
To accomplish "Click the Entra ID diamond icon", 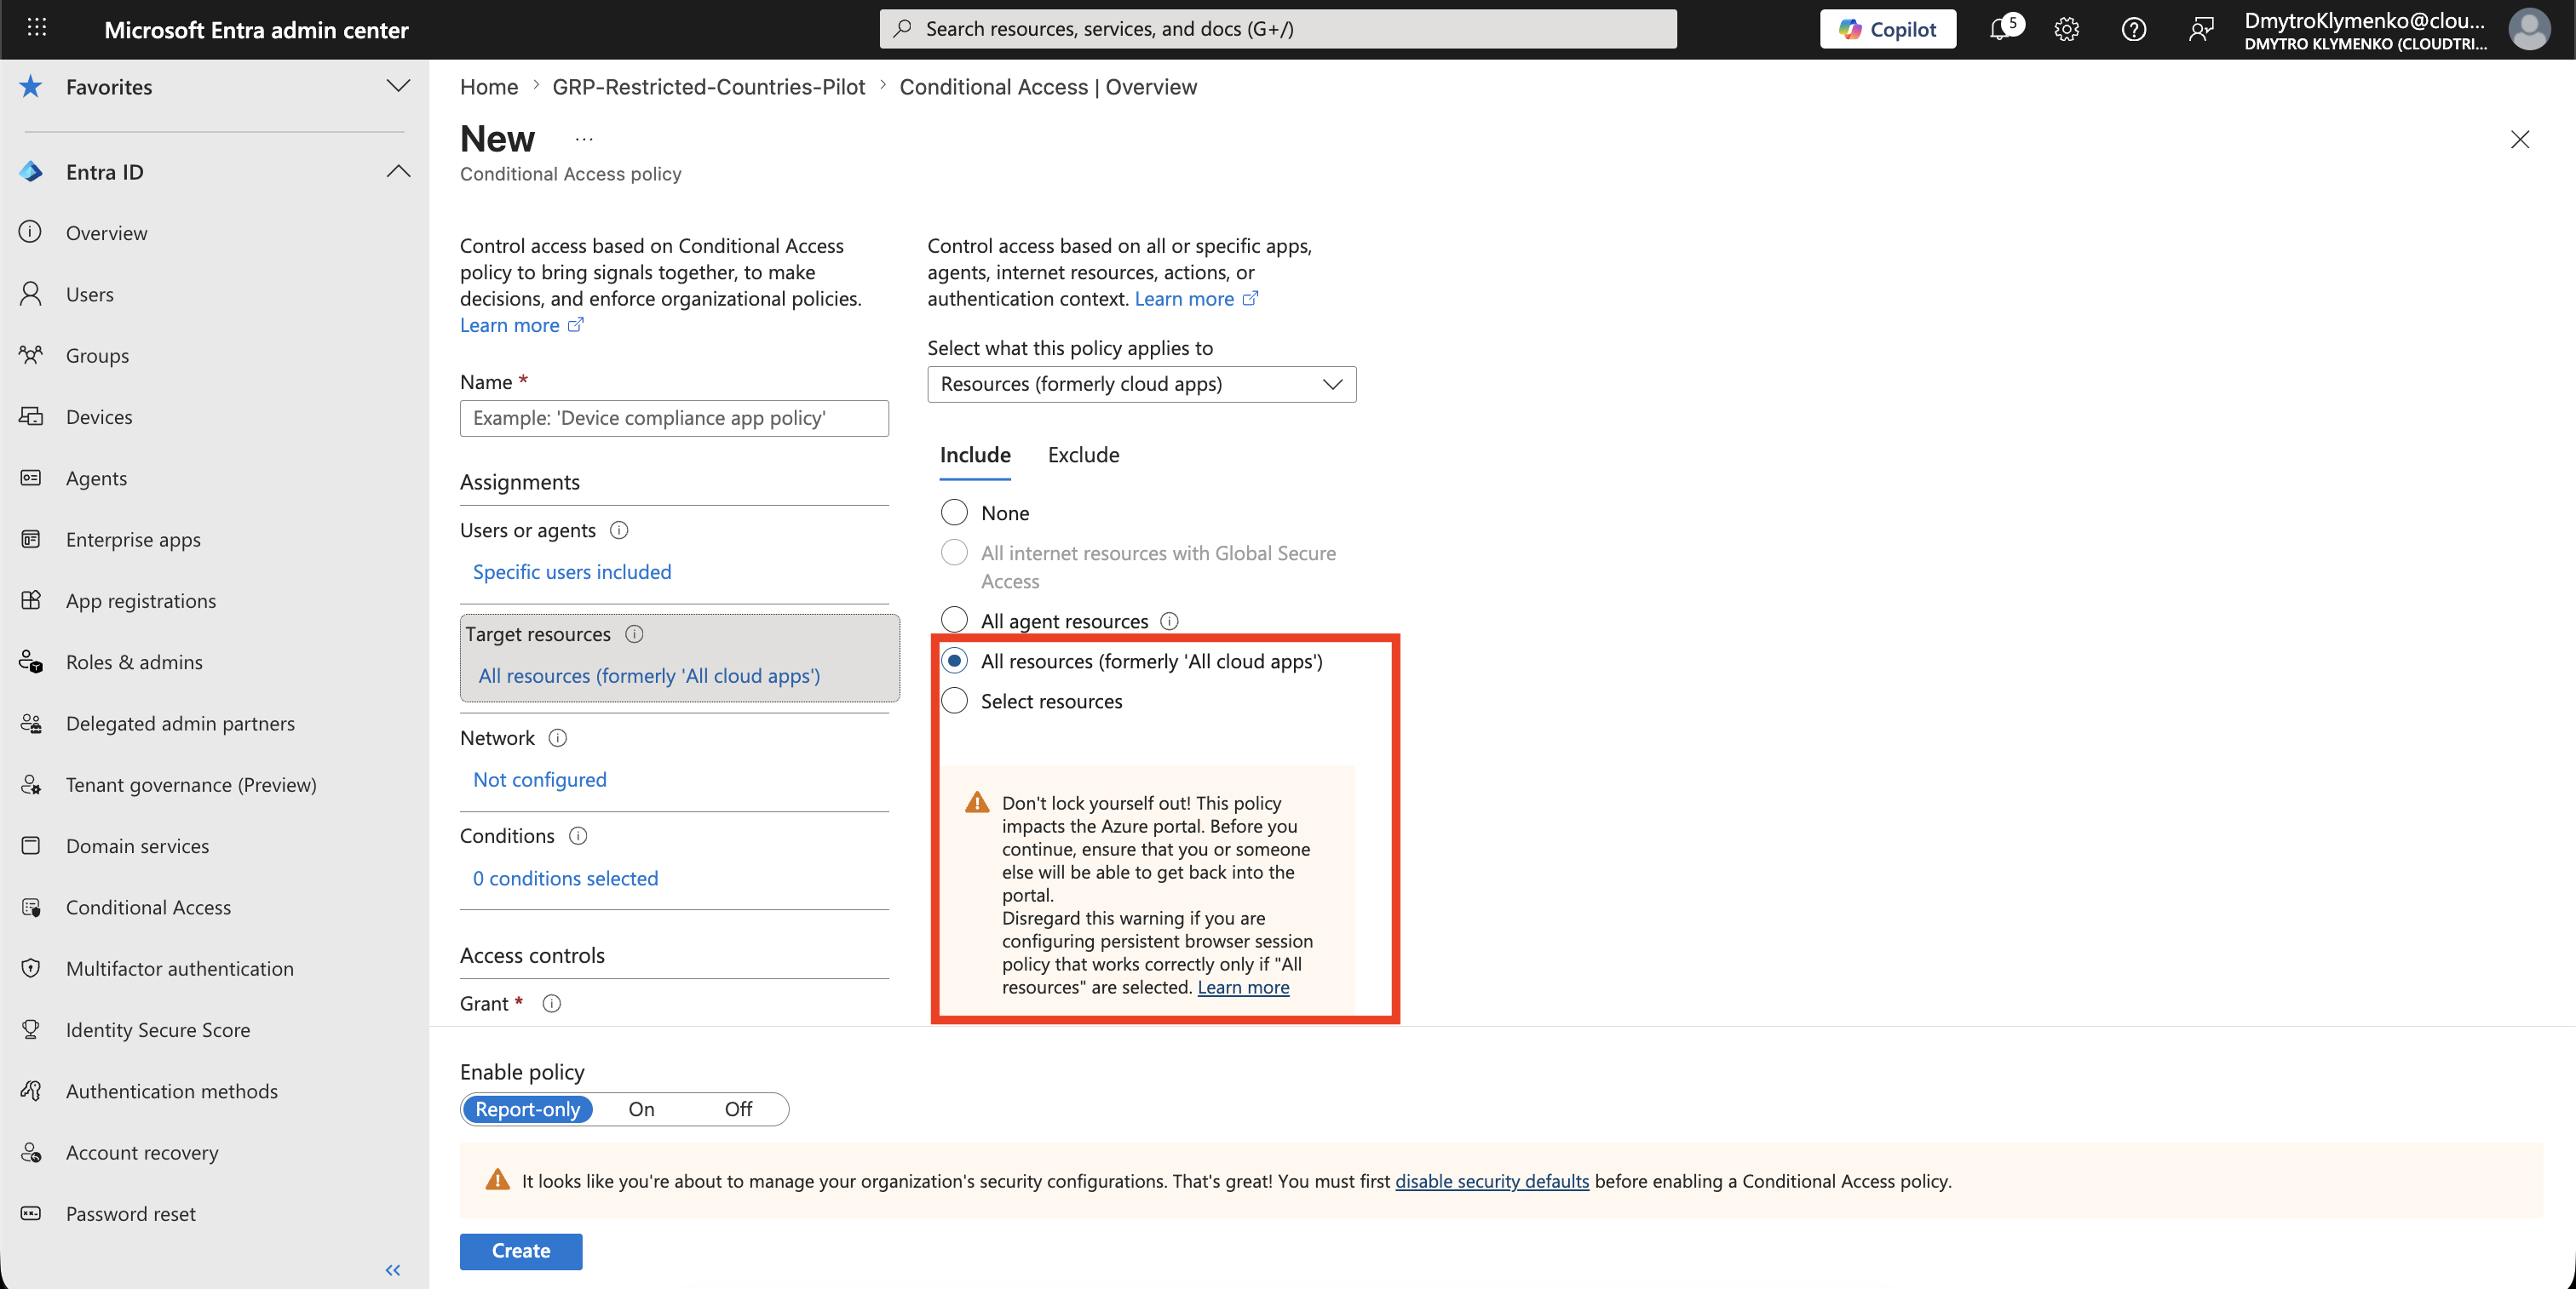I will point(31,172).
